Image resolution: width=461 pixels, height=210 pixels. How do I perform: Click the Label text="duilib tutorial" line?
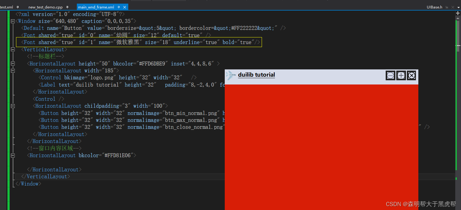132,85
